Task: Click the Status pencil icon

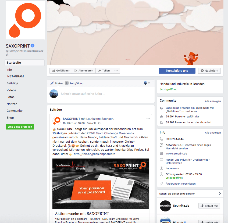Action: (x=52, y=83)
